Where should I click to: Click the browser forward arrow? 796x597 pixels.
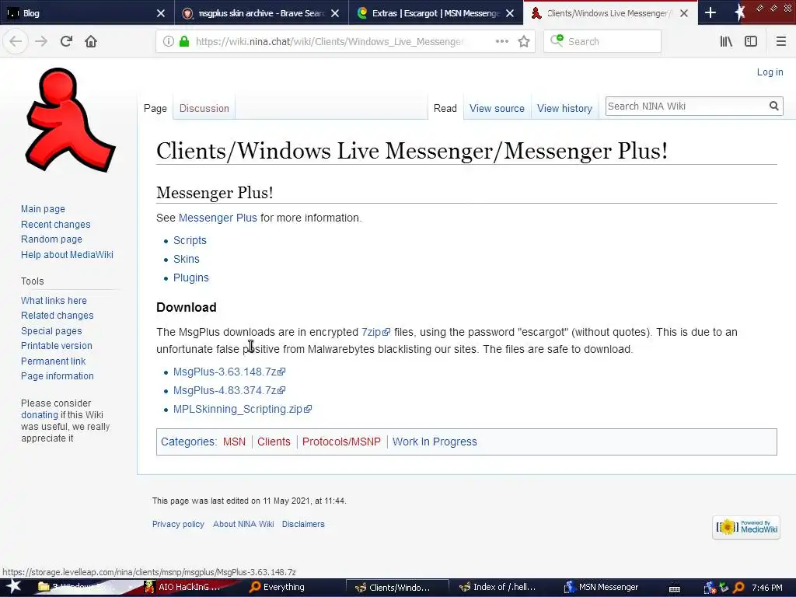(41, 41)
